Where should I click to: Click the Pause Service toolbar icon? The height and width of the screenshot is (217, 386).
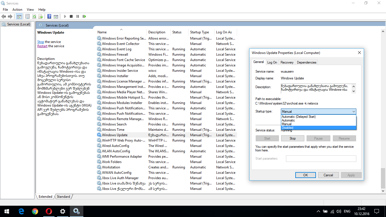click(x=78, y=17)
